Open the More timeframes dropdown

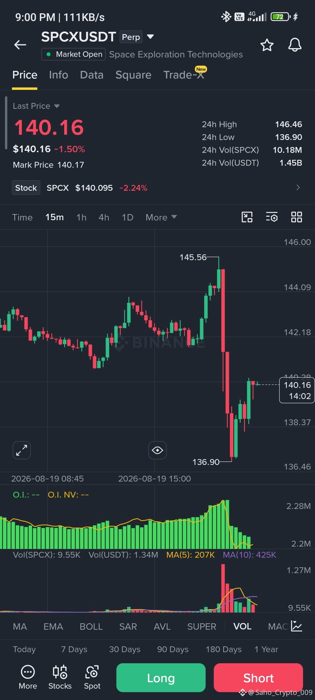(161, 217)
